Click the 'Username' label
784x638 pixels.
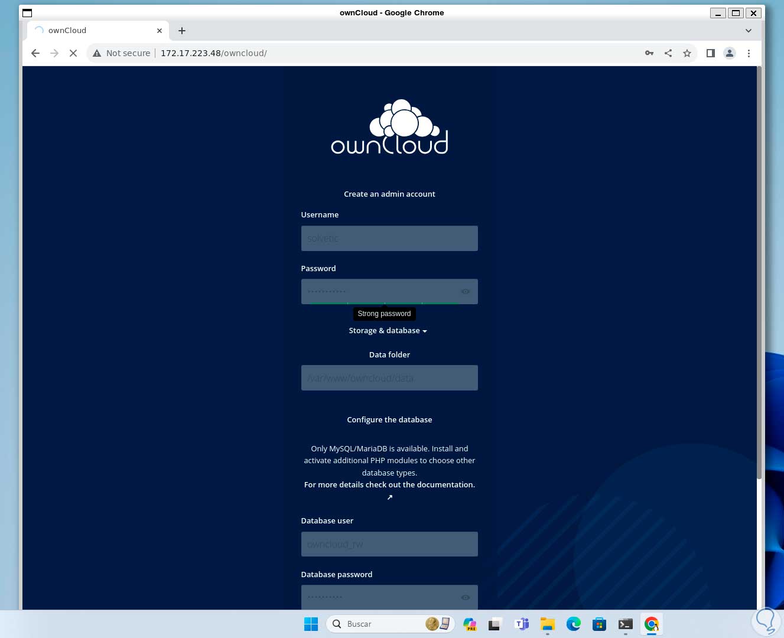click(x=320, y=215)
